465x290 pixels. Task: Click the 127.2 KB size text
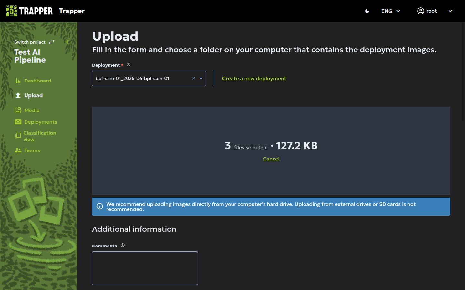296,146
